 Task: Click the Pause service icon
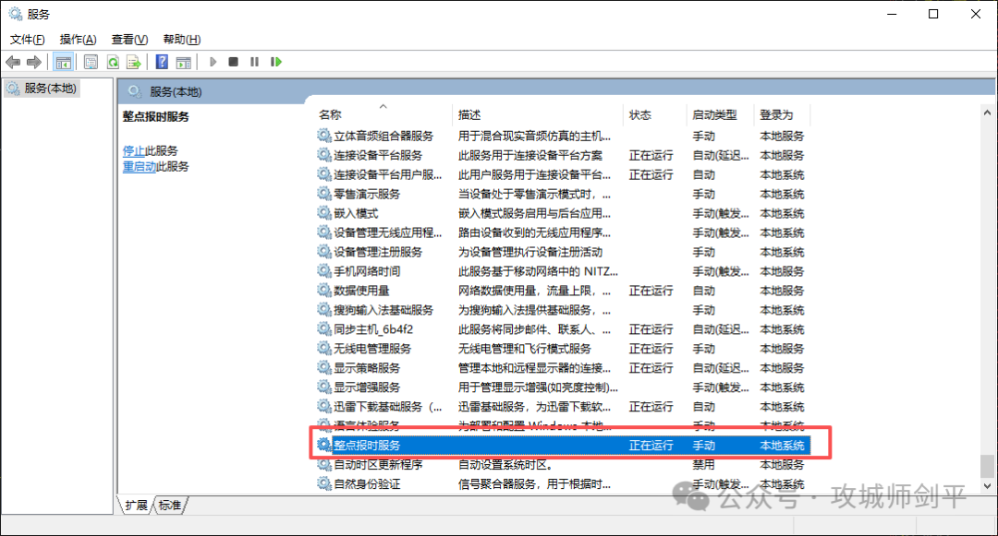coord(255,62)
